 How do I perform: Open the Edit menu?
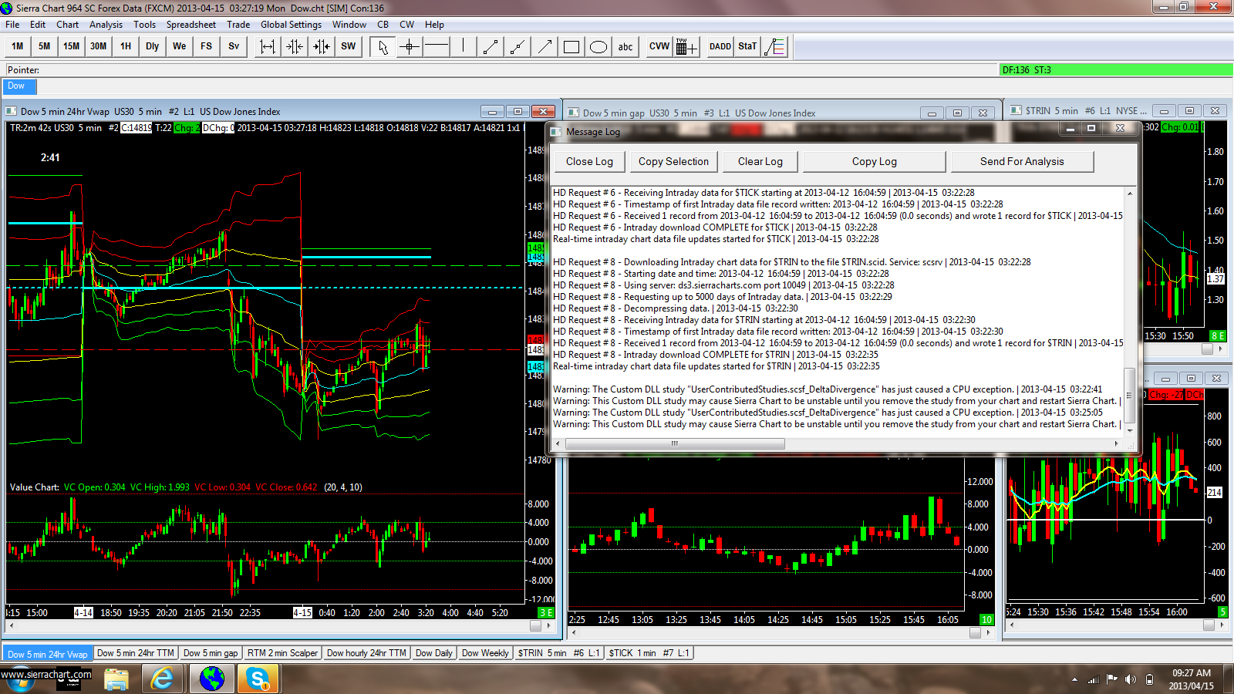click(38, 25)
